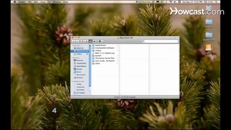The width and height of the screenshot is (231, 130).
Task: Select the Library folder
Action: coord(105,51)
